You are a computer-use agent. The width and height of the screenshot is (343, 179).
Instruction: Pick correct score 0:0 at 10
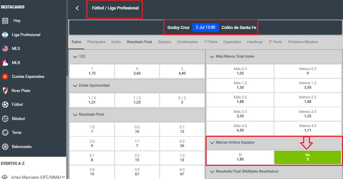(137, 129)
